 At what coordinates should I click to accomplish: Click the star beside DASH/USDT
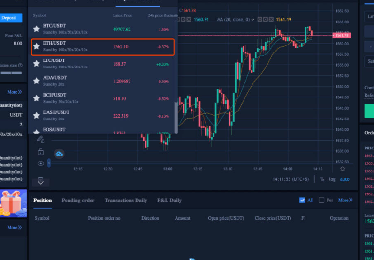36,115
